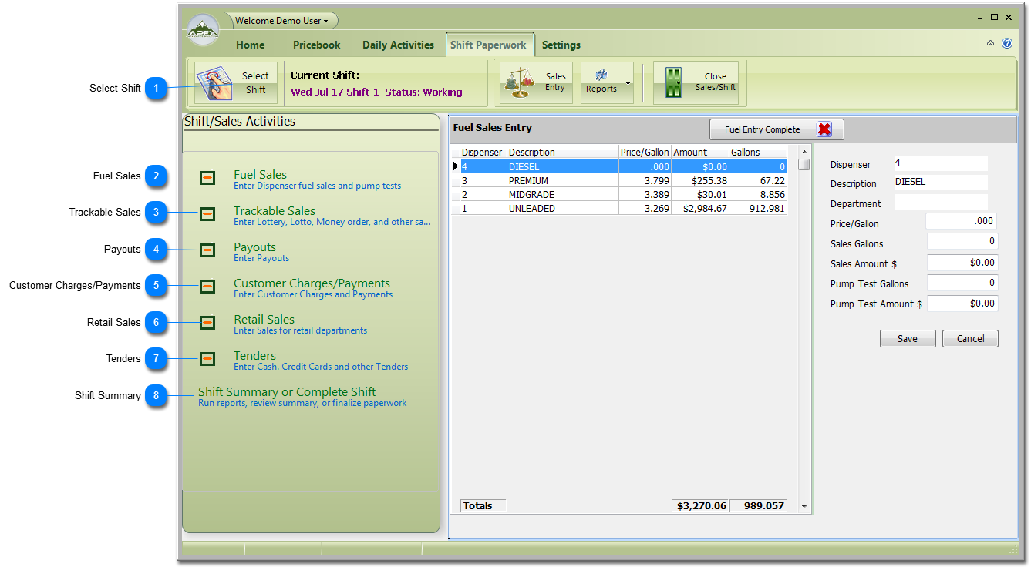Toggle the Payouts status box
Screen dimensions: 1031x567
207,250
